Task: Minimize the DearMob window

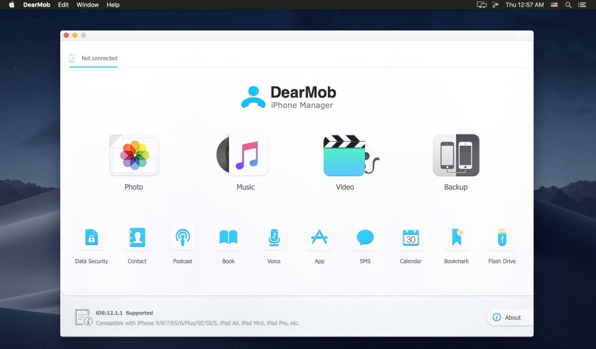Action: pos(75,35)
